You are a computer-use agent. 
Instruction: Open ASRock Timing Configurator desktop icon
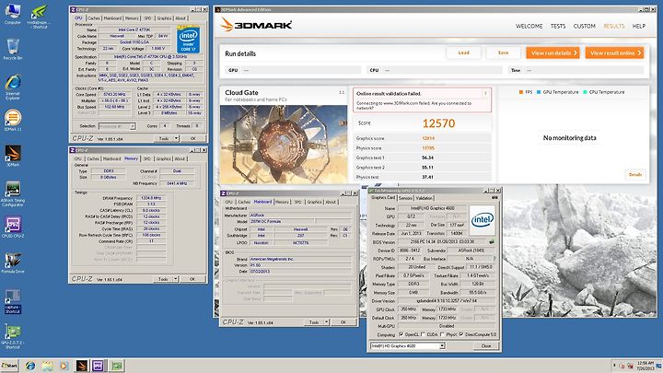pyautogui.click(x=13, y=193)
